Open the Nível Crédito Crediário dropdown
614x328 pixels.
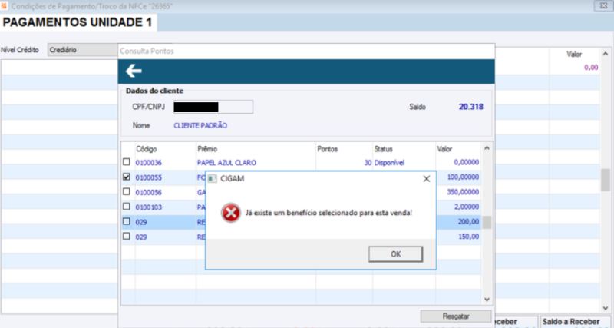coord(83,50)
